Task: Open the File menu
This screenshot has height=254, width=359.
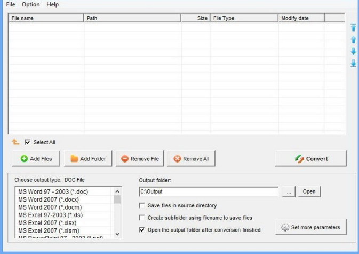Action: point(11,4)
